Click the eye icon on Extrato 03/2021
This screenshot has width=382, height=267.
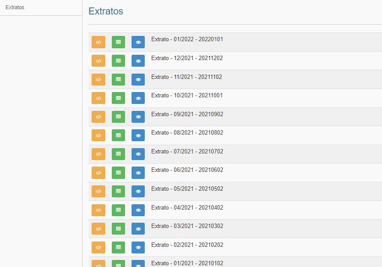coord(138,228)
